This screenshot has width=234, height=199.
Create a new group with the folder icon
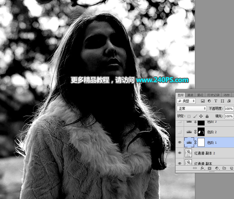tap(224, 168)
